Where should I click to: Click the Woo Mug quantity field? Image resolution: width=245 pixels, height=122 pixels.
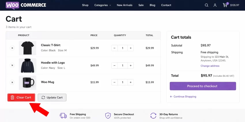point(122,82)
